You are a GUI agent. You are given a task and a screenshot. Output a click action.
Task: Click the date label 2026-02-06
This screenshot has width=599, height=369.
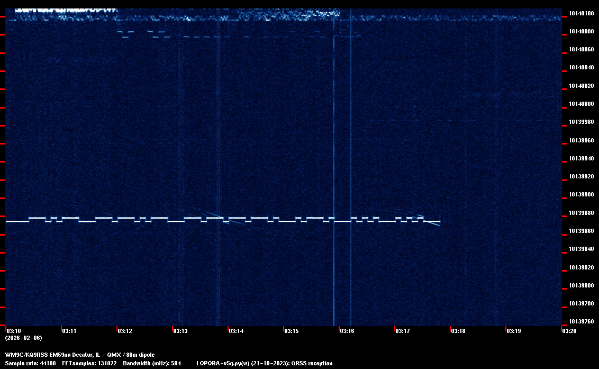click(23, 338)
